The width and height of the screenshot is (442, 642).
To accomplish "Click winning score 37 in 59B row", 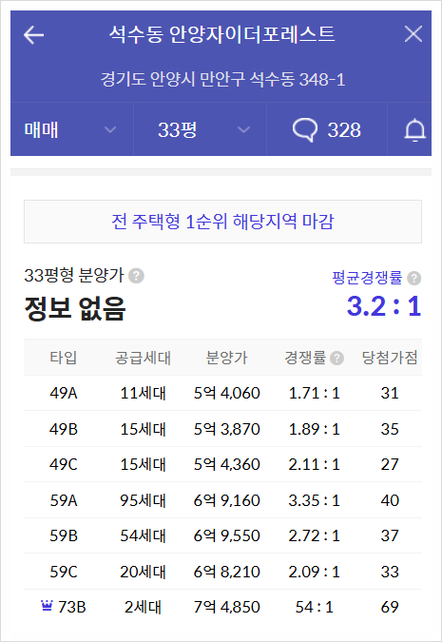I will (390, 536).
